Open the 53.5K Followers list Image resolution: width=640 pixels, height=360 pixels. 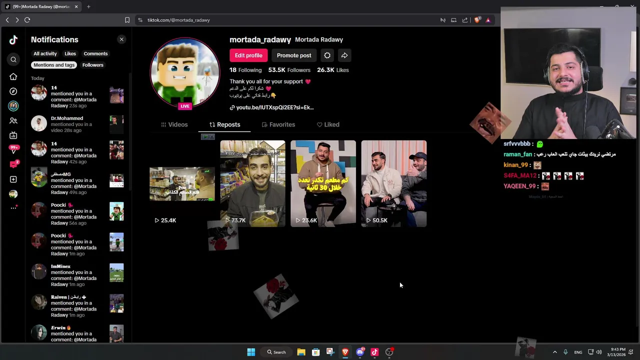point(289,70)
